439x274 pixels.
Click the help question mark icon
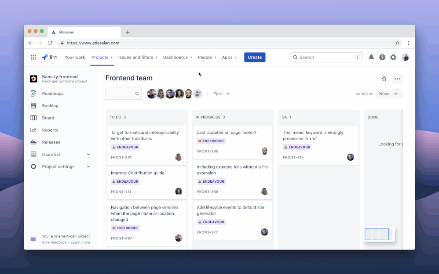click(x=382, y=57)
